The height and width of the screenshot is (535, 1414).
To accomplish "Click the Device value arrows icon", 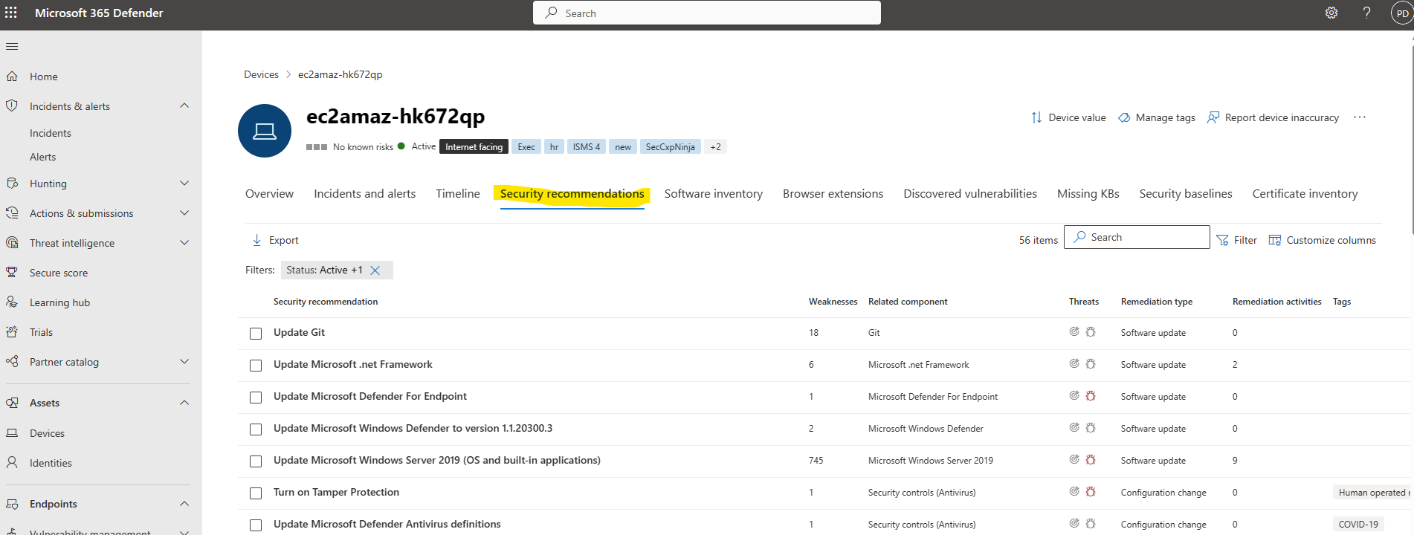I will pos(1036,117).
